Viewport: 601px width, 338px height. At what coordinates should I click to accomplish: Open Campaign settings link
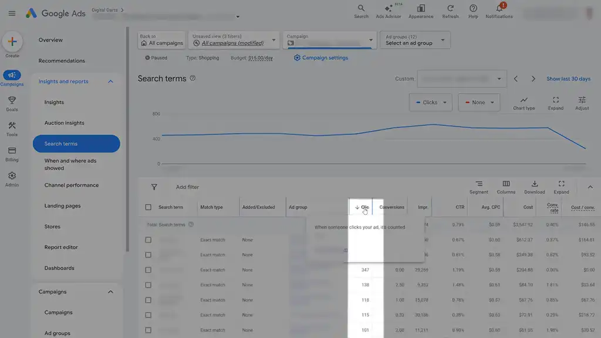[321, 58]
